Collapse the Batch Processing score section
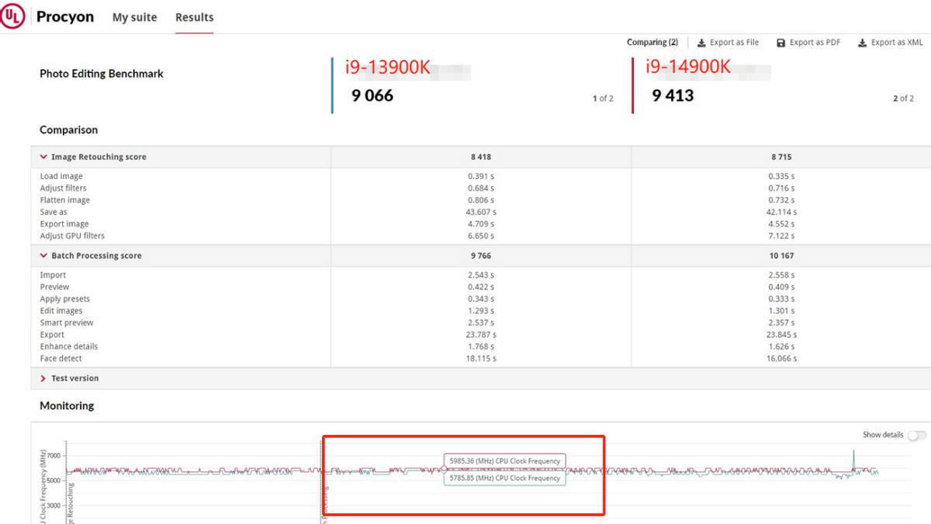931x524 pixels. tap(44, 256)
